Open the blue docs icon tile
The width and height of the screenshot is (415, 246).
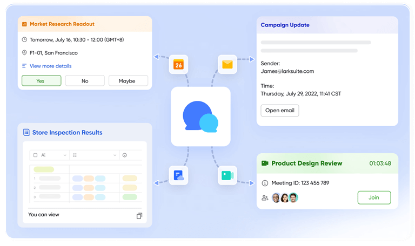coord(178,175)
